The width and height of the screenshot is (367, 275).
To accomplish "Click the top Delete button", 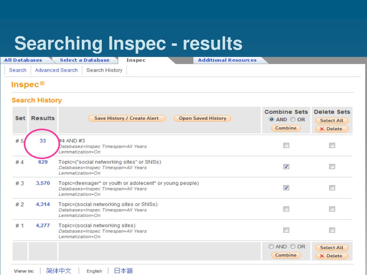I will [x=332, y=129].
